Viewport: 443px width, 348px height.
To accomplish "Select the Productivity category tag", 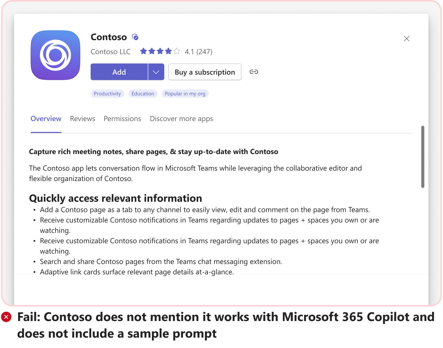I will (107, 94).
